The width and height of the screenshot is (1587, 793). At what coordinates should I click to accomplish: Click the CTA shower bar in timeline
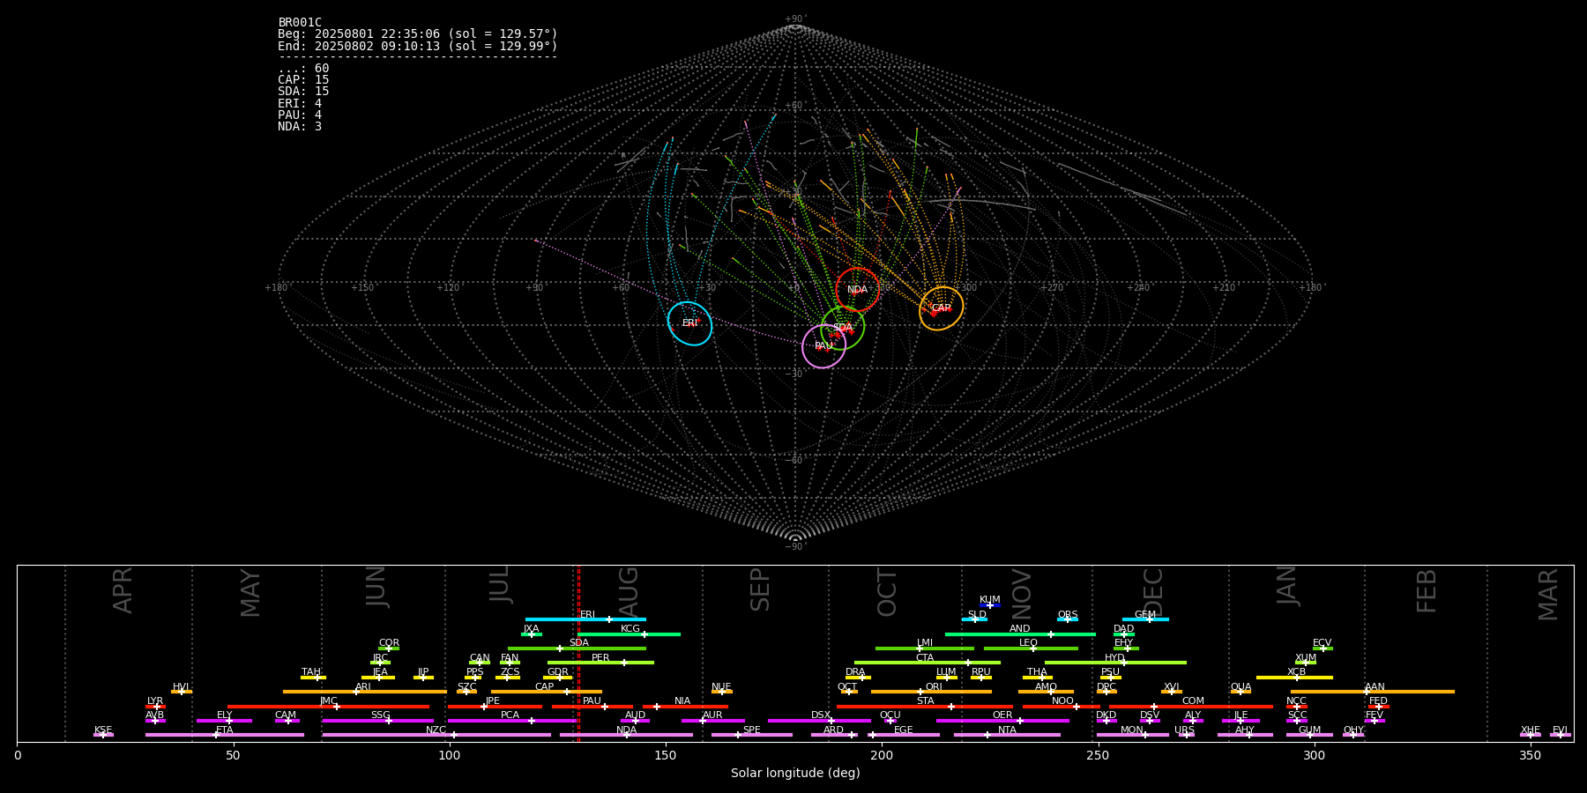click(928, 663)
